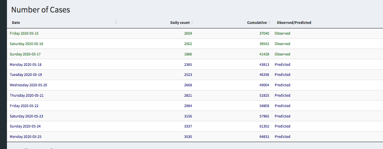The width and height of the screenshot is (383, 149).
Task: Click the Observed/Predicted column header
Action: [x=293, y=23]
